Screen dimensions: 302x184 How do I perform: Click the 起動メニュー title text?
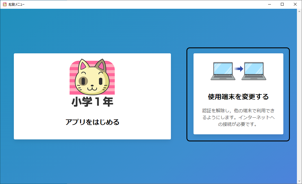pyautogui.click(x=17, y=5)
